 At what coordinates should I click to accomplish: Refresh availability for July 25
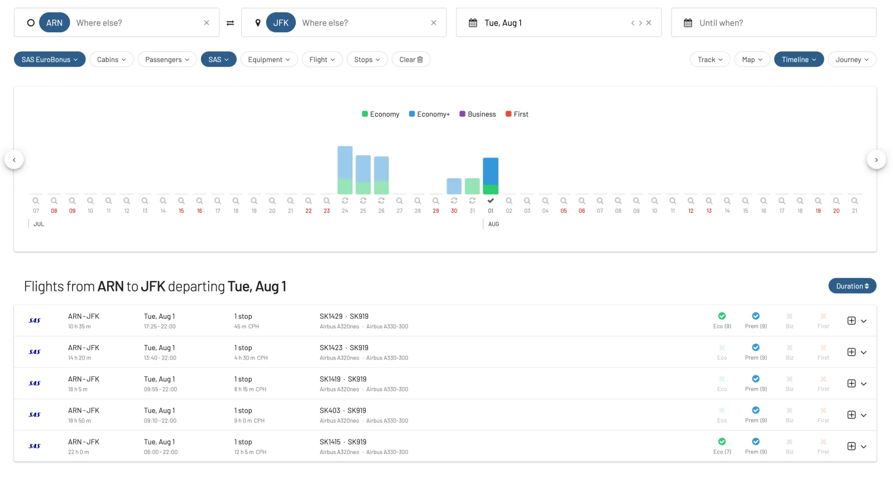click(x=363, y=200)
